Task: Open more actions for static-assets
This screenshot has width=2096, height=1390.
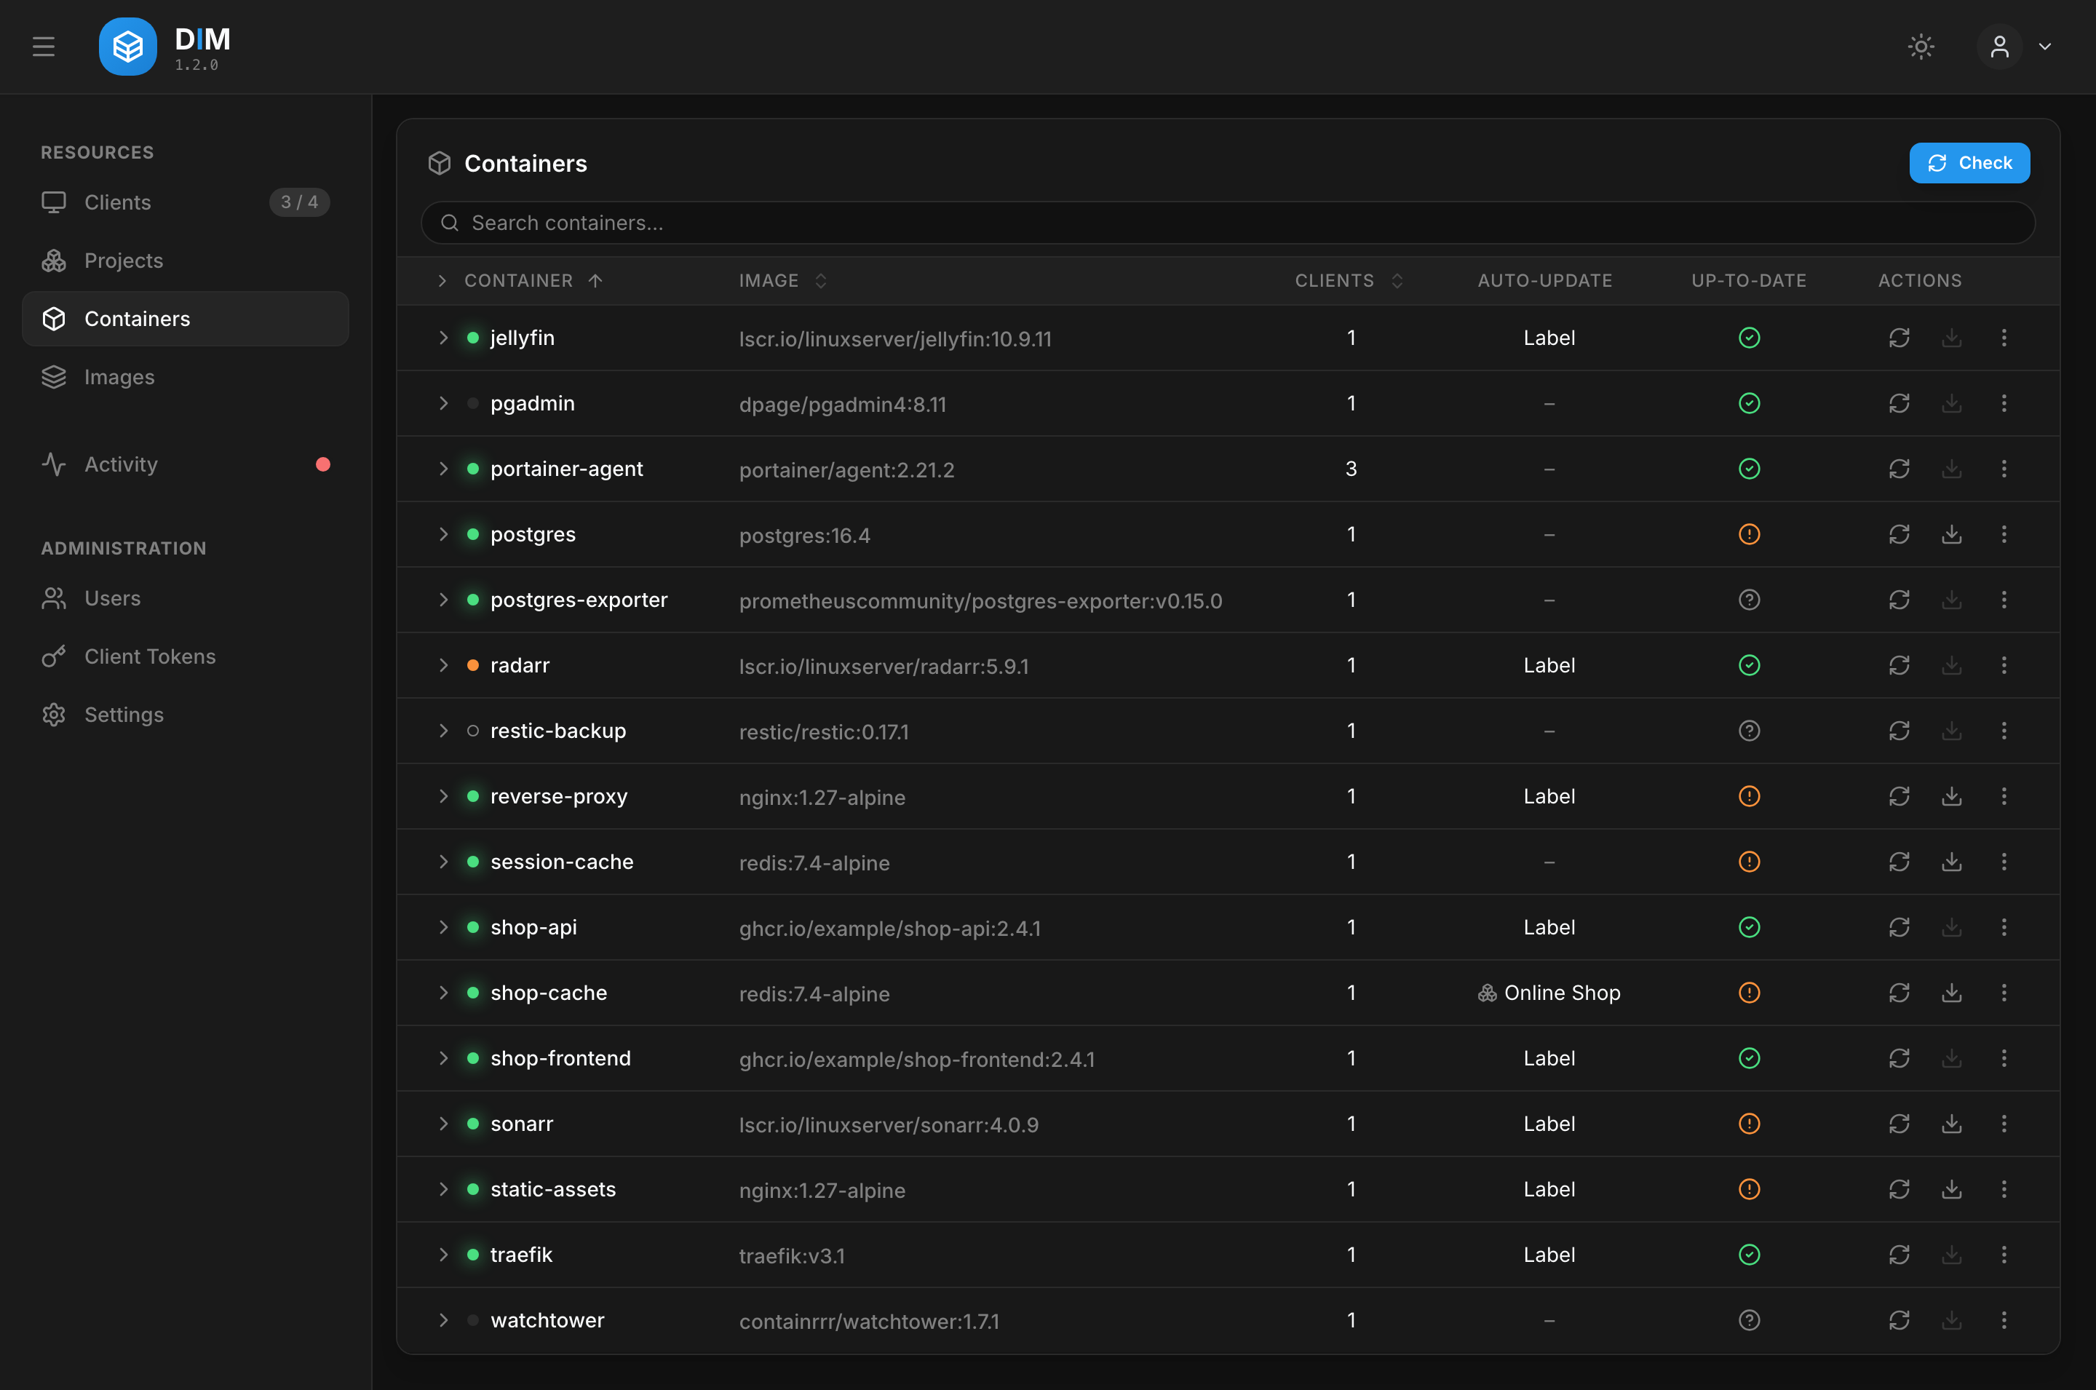Action: click(2004, 1190)
